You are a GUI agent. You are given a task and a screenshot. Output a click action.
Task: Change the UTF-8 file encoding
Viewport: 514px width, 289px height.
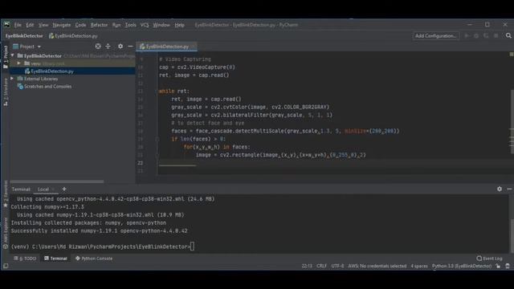pos(337,266)
